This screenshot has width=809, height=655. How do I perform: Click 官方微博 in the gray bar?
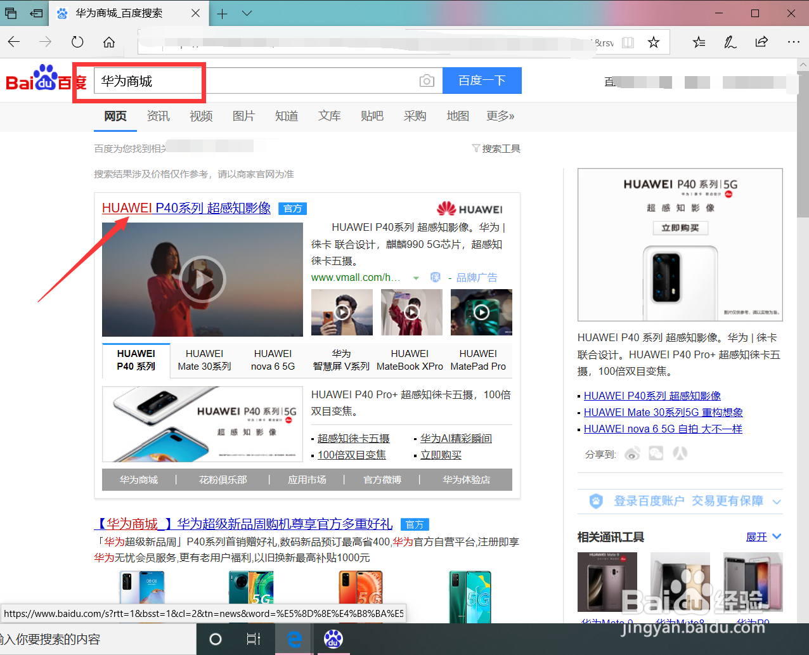point(382,480)
